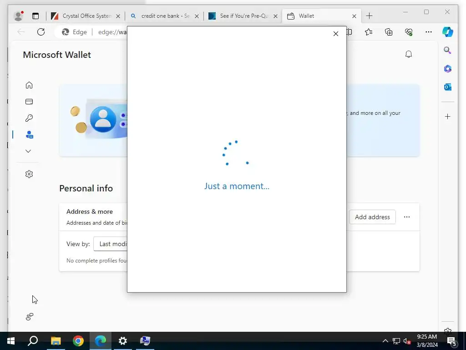The width and height of the screenshot is (466, 350).
Task: Close the credit one bank tab
Action: click(x=197, y=16)
